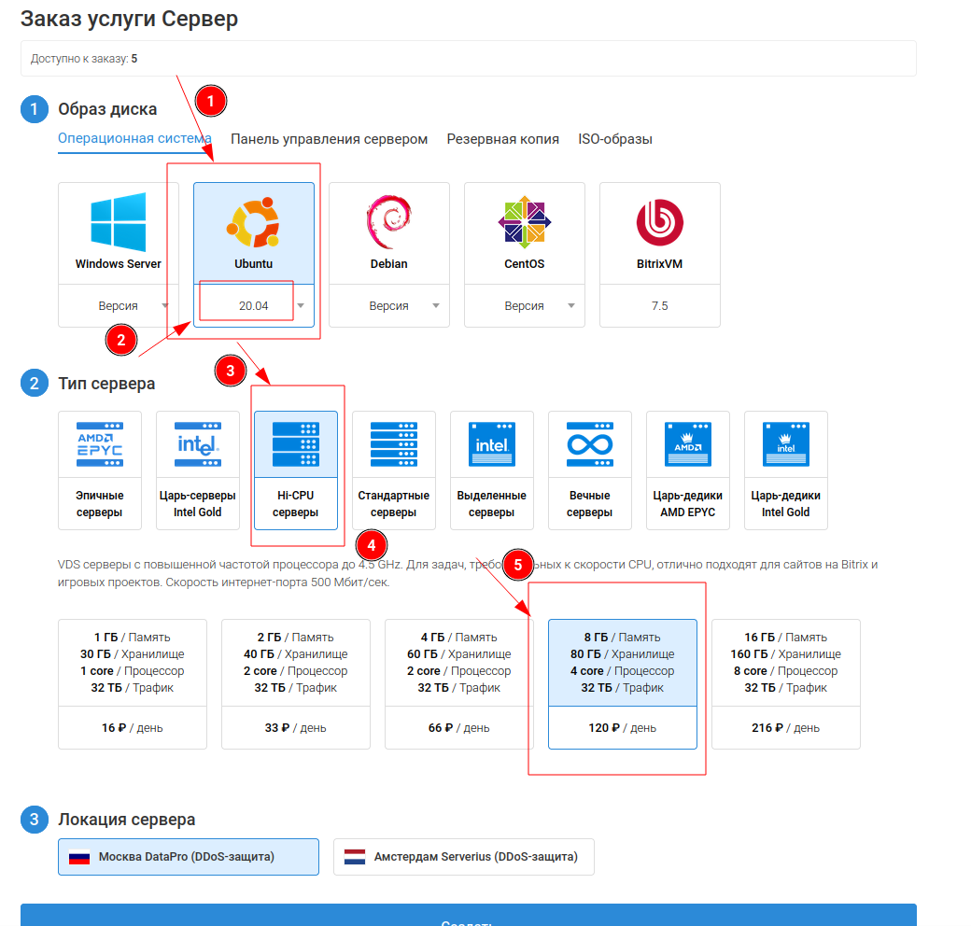Click the Тип сервера heading
Image resolution: width=971 pixels, height=926 pixels.
(106, 384)
